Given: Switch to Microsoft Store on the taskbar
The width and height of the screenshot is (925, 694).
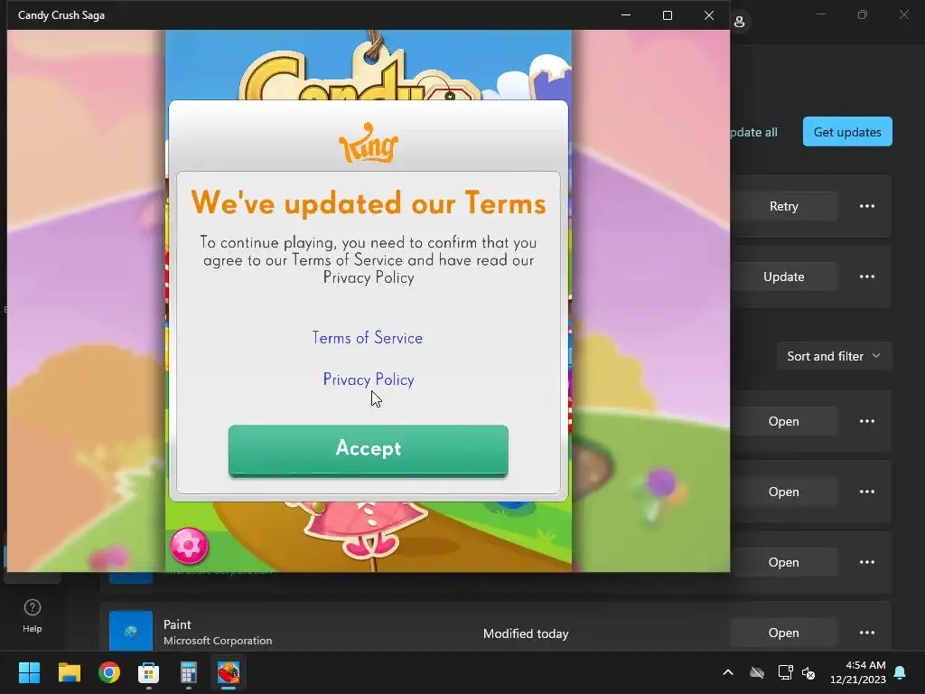Looking at the screenshot, I should click(x=149, y=672).
